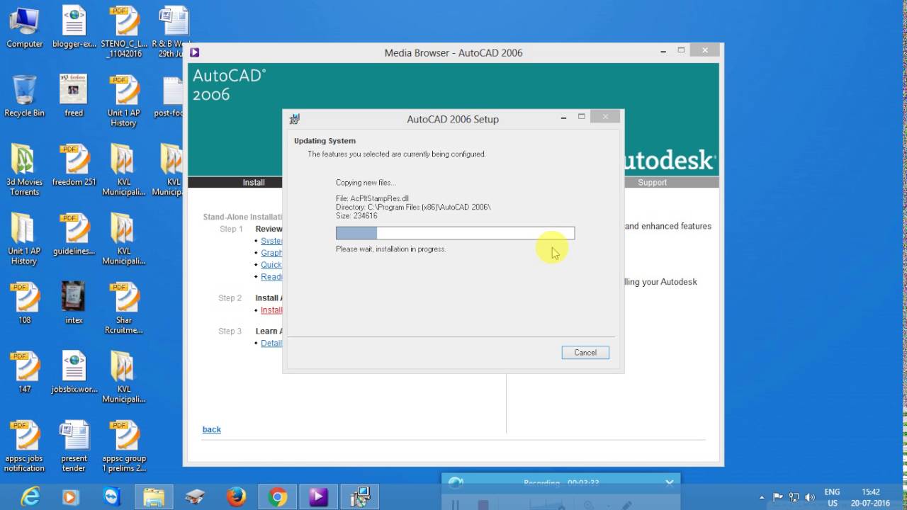Open the Read... link under Step 1
Viewport: 907px width, 510px height.
[271, 277]
